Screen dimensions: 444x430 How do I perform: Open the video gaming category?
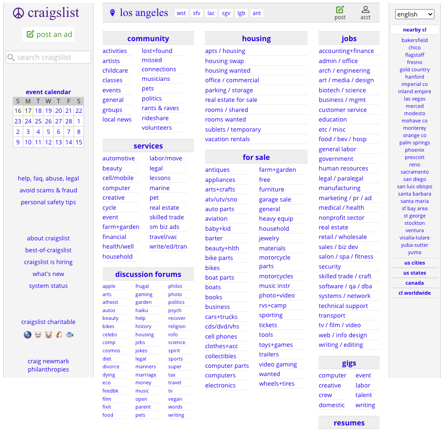(278, 364)
